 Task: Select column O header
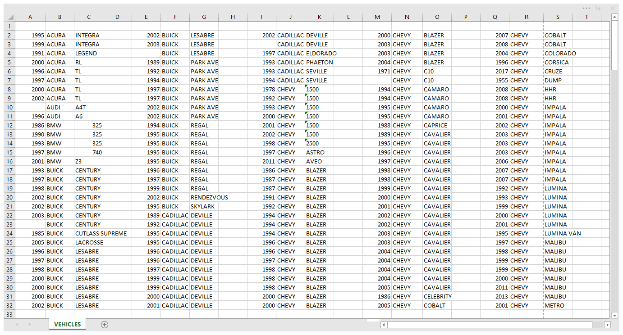click(x=437, y=17)
